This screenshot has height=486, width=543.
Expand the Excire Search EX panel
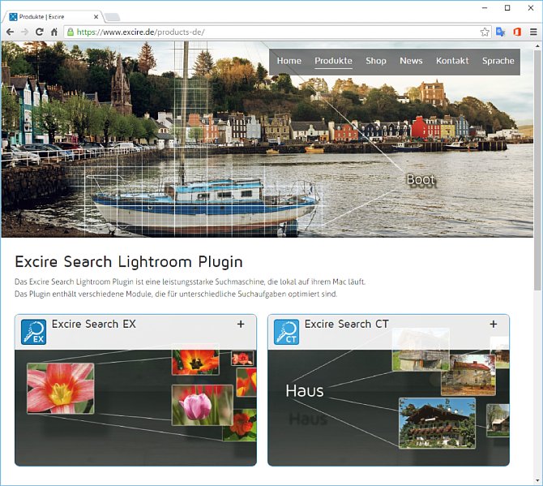[241, 325]
